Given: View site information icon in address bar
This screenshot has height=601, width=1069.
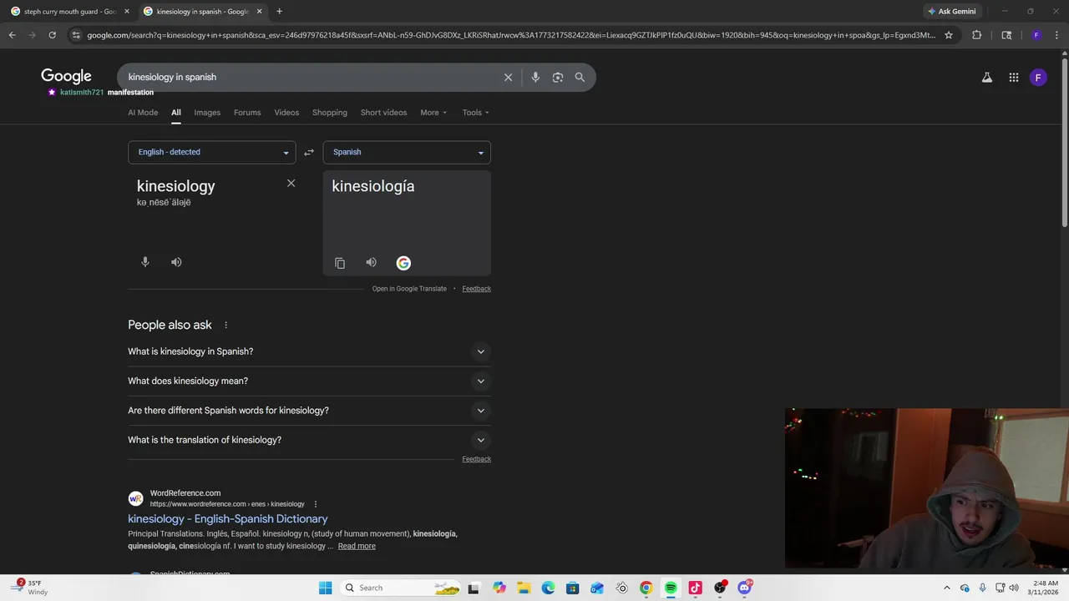Looking at the screenshot, I should (x=76, y=35).
